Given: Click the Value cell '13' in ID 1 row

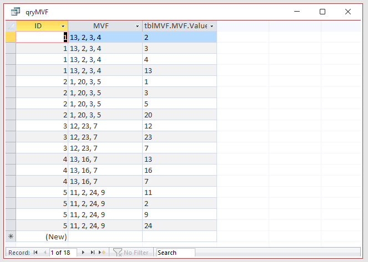Looking at the screenshot, I should point(179,70).
